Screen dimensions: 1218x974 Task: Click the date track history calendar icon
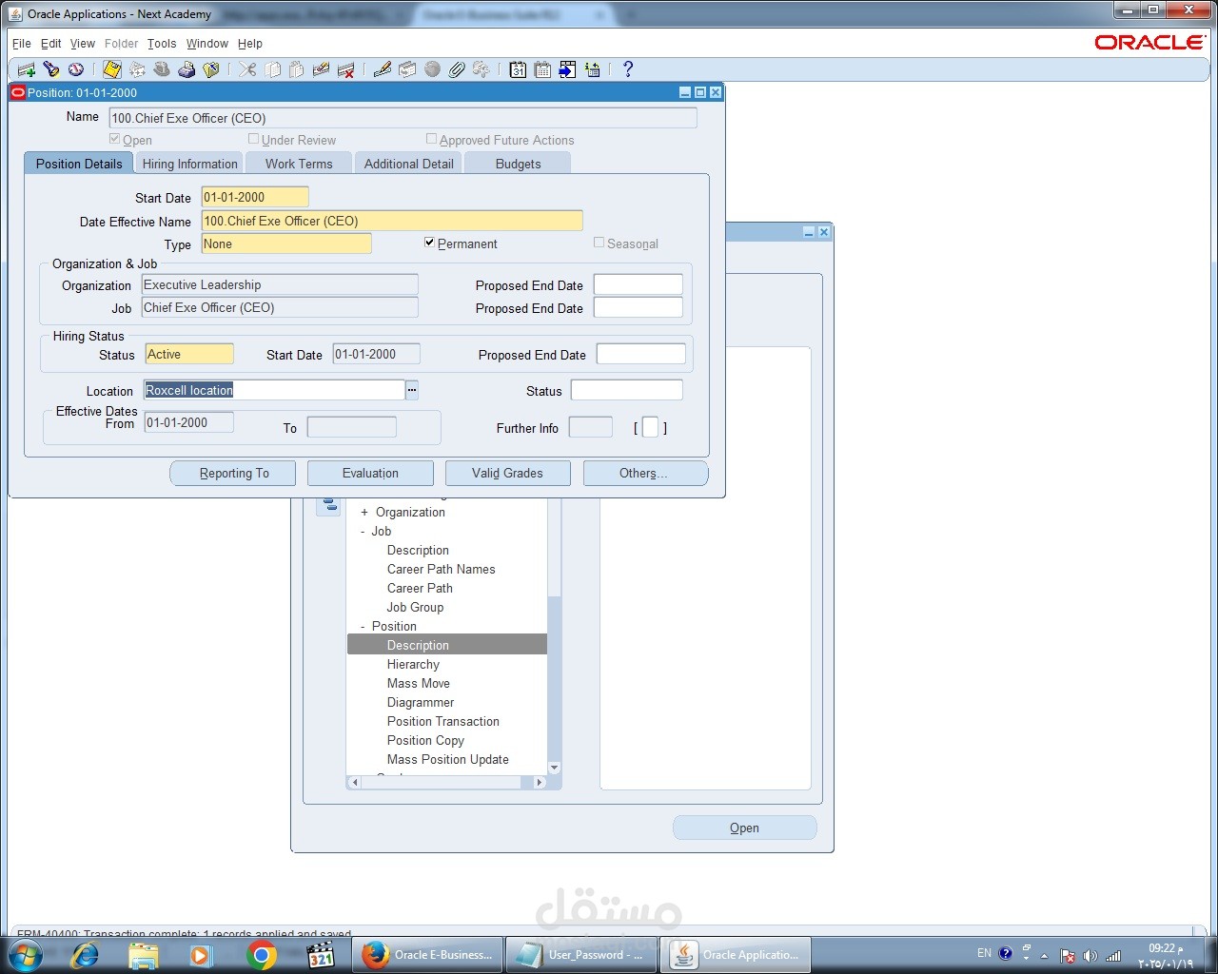point(542,69)
